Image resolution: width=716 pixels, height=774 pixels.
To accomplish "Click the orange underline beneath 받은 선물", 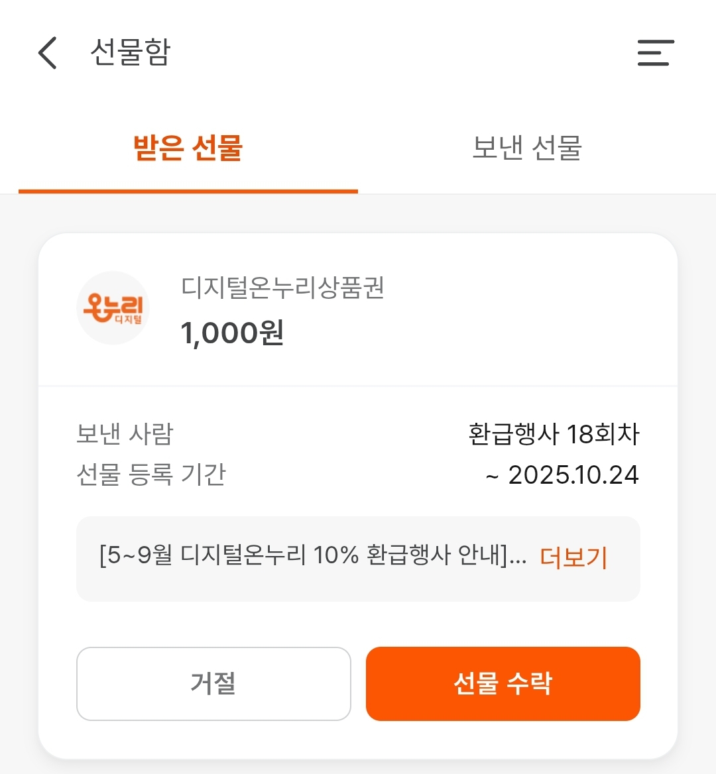I will pos(188,192).
